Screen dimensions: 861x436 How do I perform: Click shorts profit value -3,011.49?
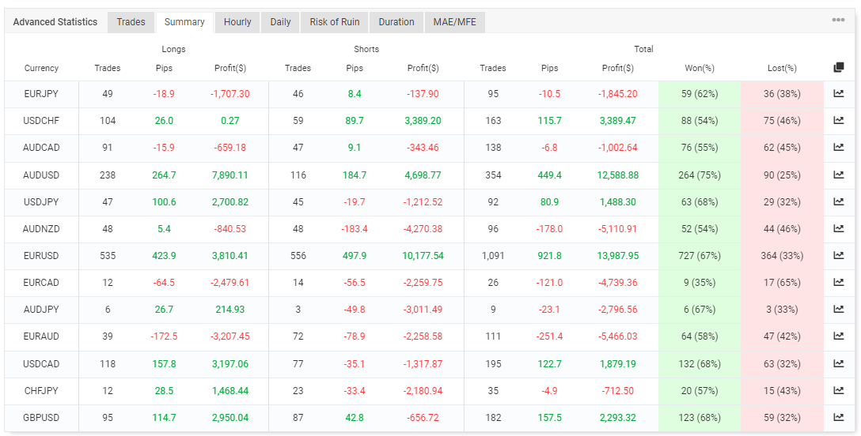coord(423,310)
